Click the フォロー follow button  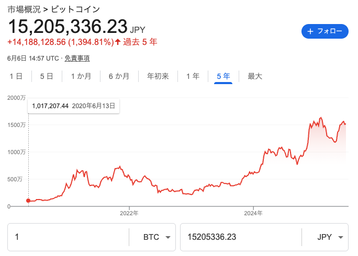325,31
